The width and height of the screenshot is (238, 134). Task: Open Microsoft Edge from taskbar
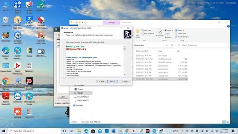tap(86, 131)
